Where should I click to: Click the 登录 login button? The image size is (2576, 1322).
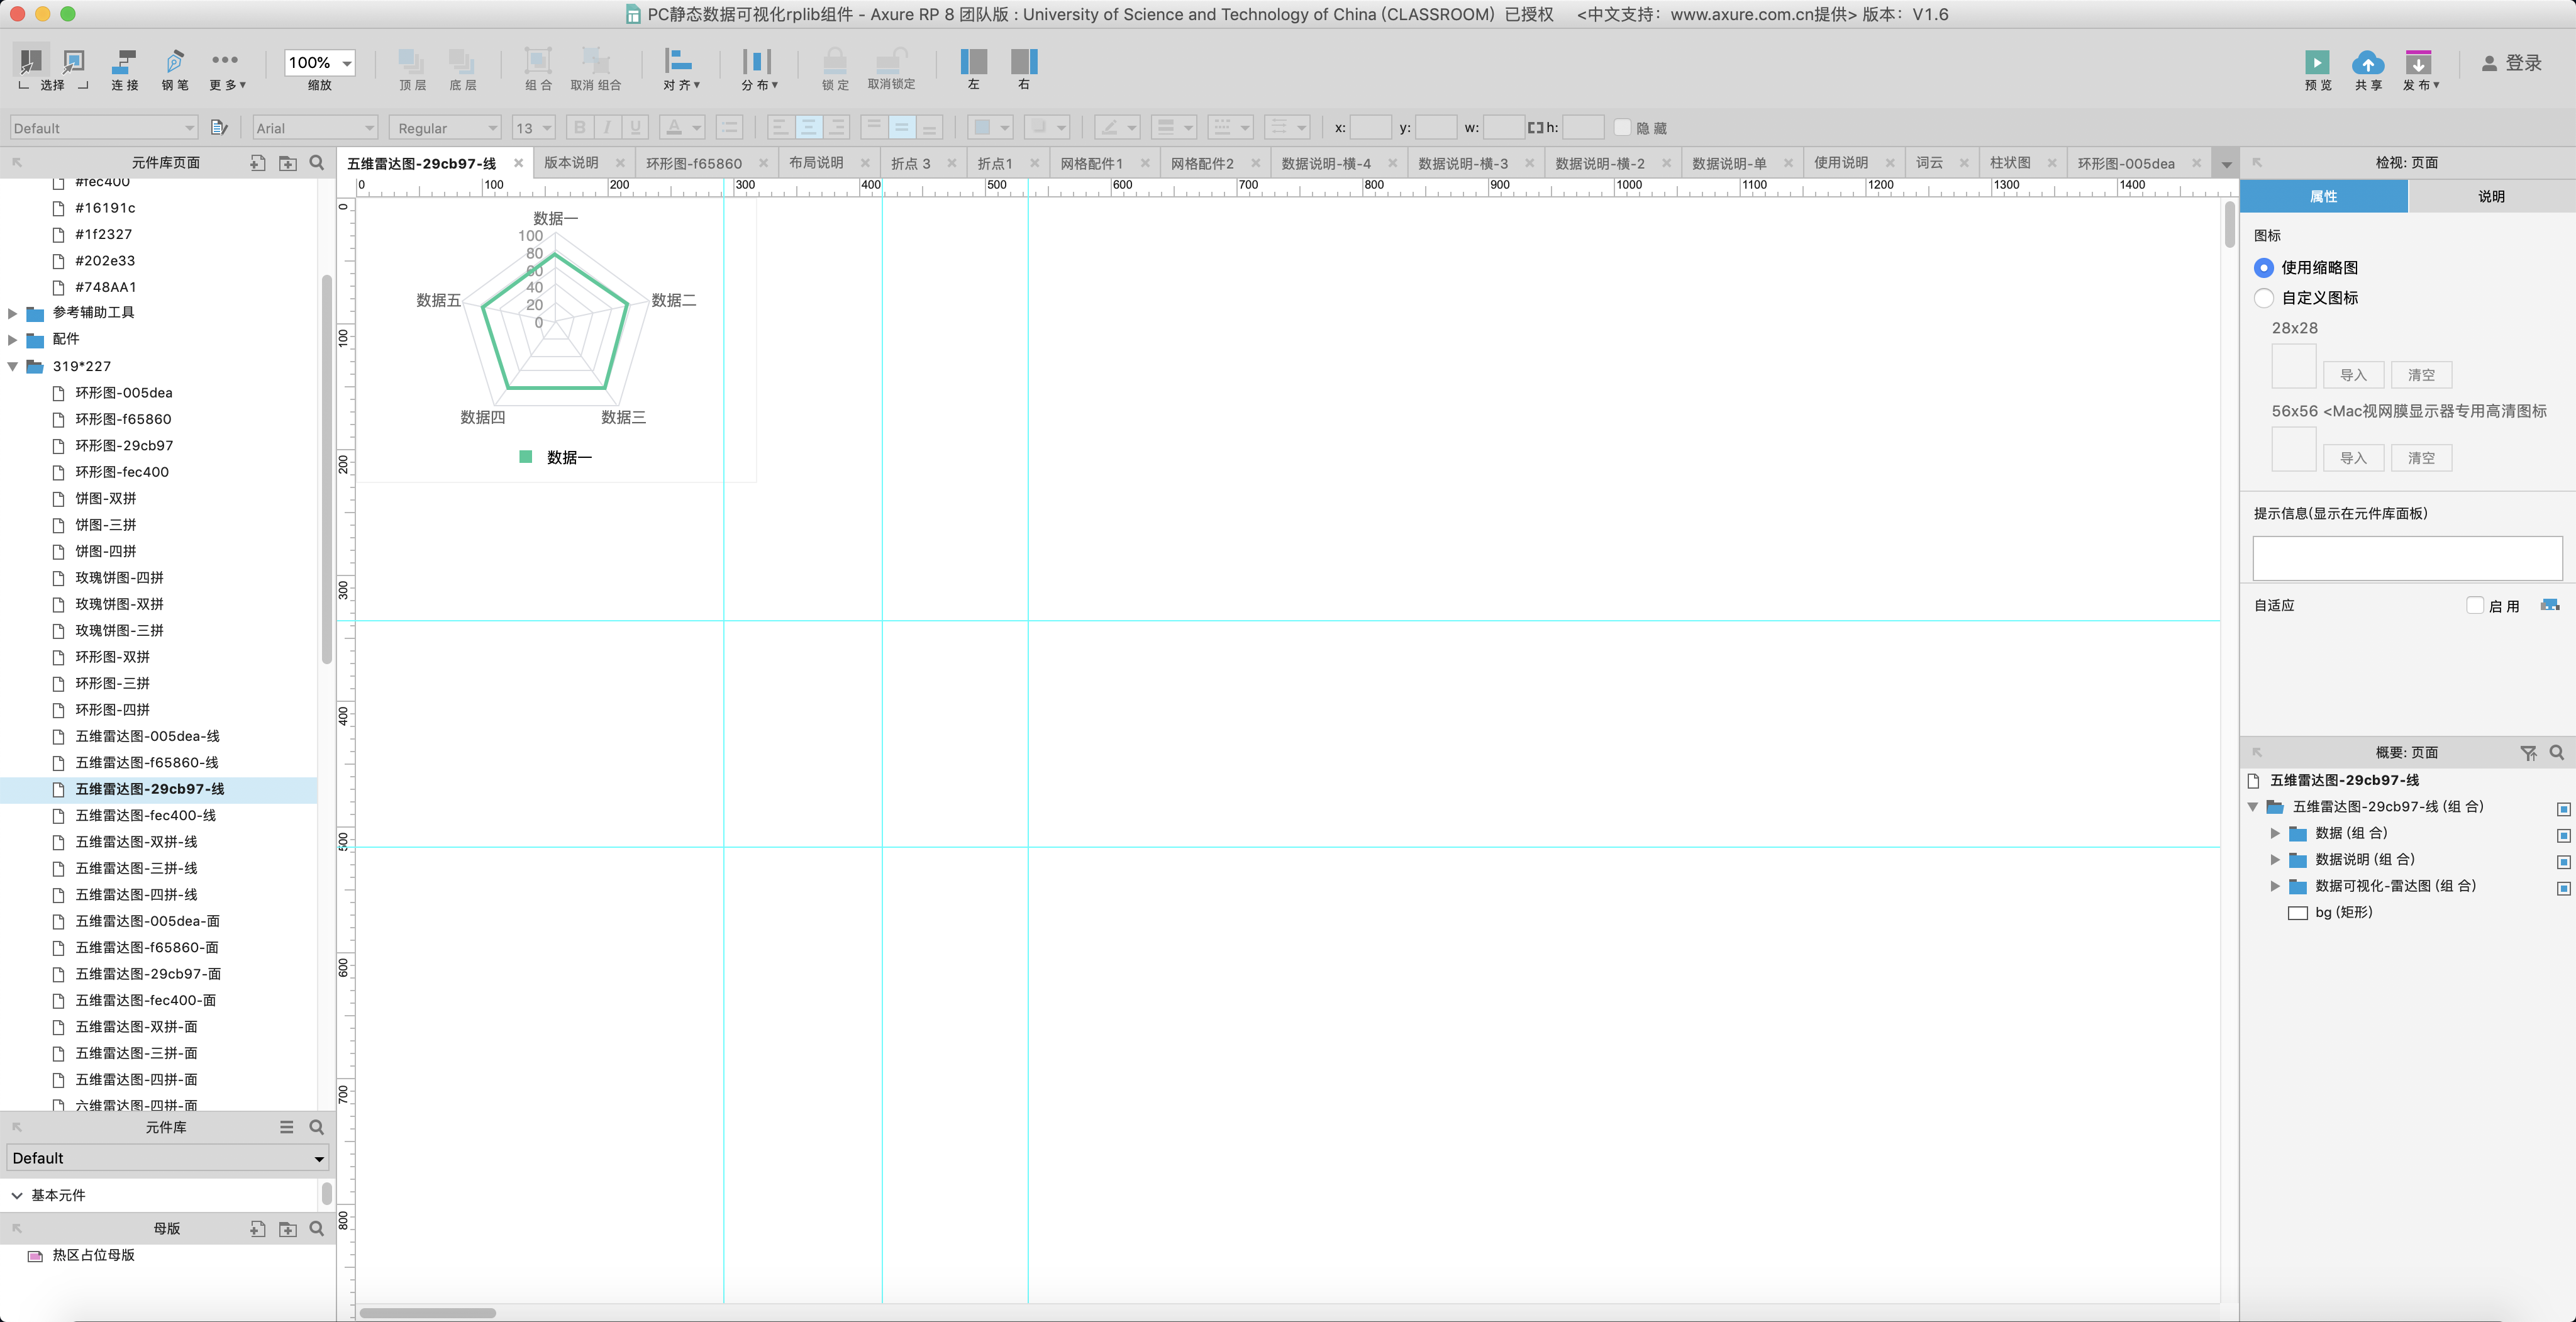[2511, 63]
